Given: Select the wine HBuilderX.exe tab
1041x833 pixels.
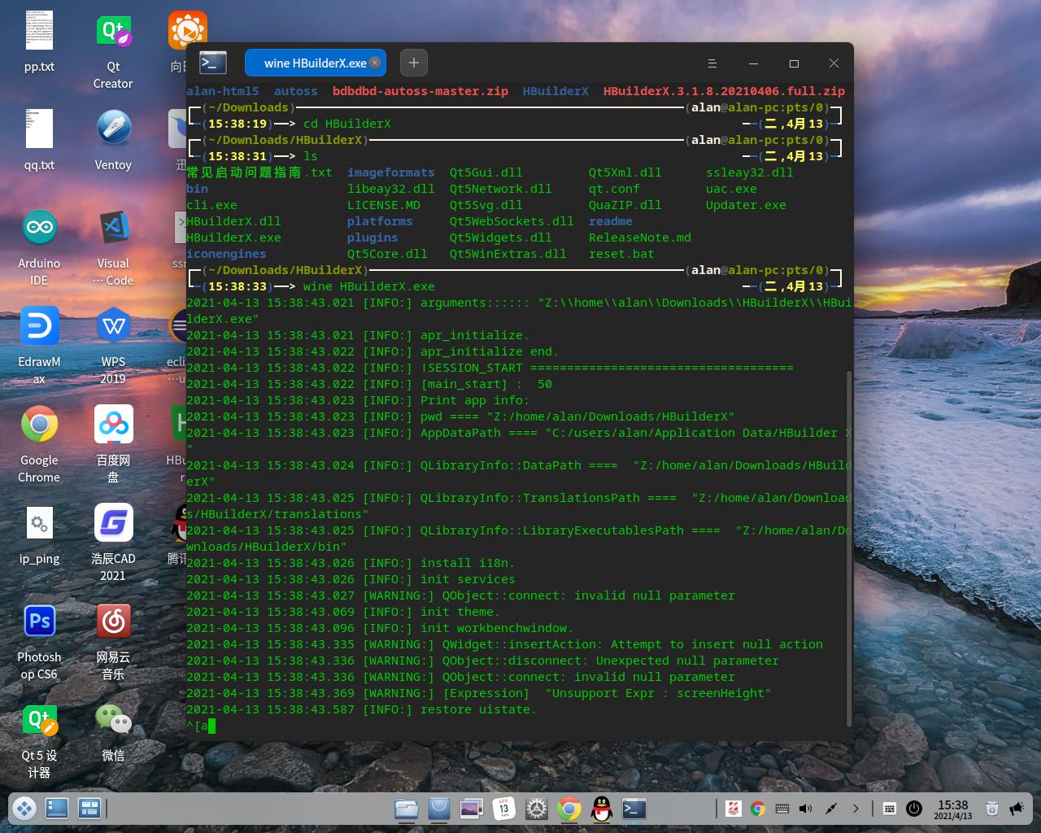Looking at the screenshot, I should tap(315, 63).
